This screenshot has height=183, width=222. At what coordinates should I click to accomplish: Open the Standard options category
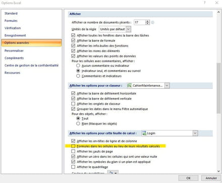11,13
